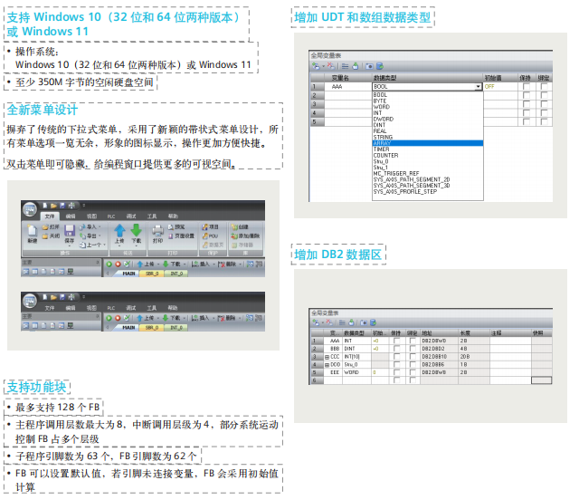Click the New (新建) document icon
The height and width of the screenshot is (500, 579).
(32, 232)
